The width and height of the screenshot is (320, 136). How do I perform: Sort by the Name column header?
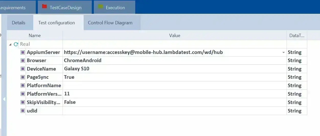pyautogui.click(x=35, y=36)
